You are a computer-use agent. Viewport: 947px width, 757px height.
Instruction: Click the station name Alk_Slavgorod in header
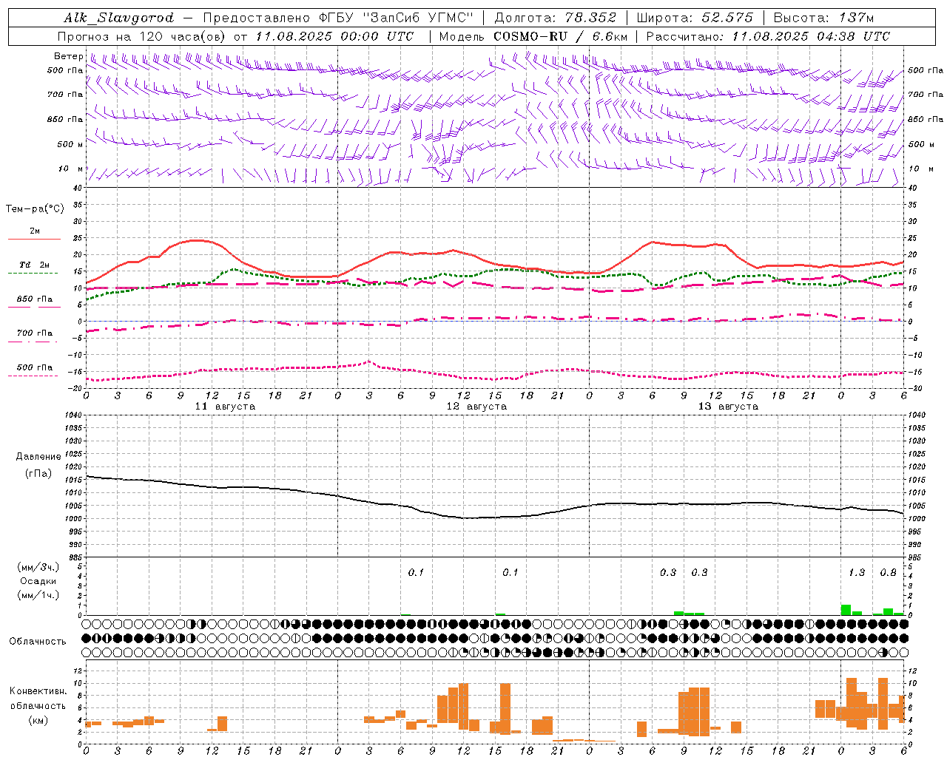[x=119, y=18]
